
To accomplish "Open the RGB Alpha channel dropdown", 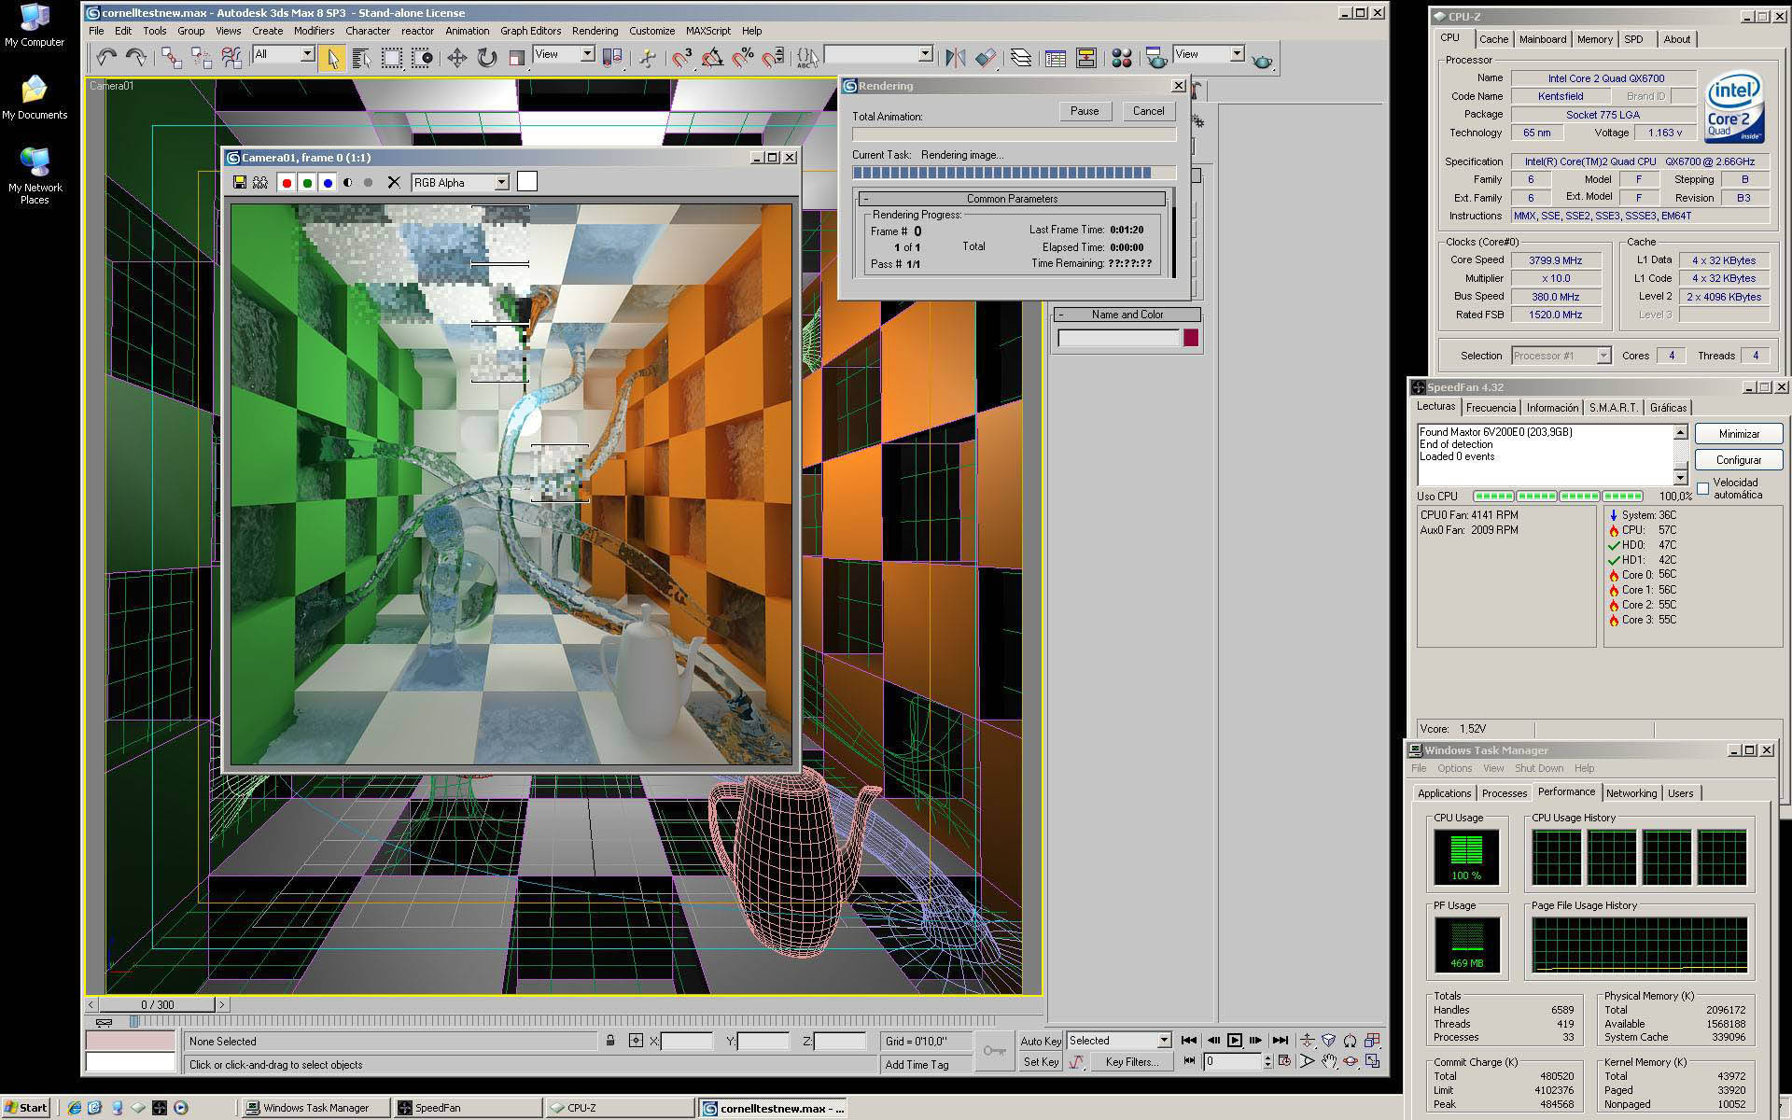I will coord(501,183).
